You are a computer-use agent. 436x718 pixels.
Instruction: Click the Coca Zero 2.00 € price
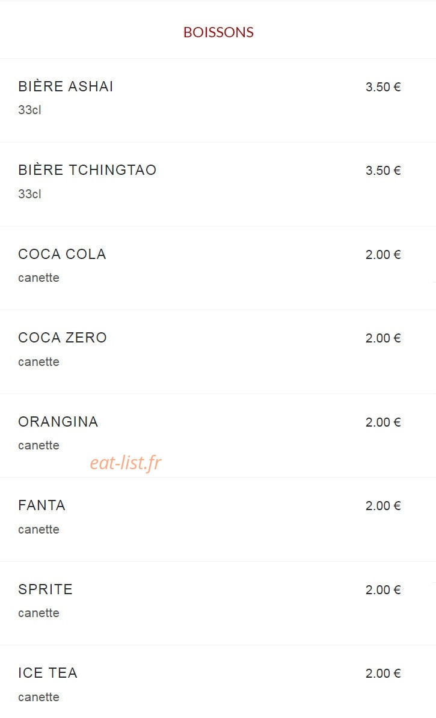point(383,338)
